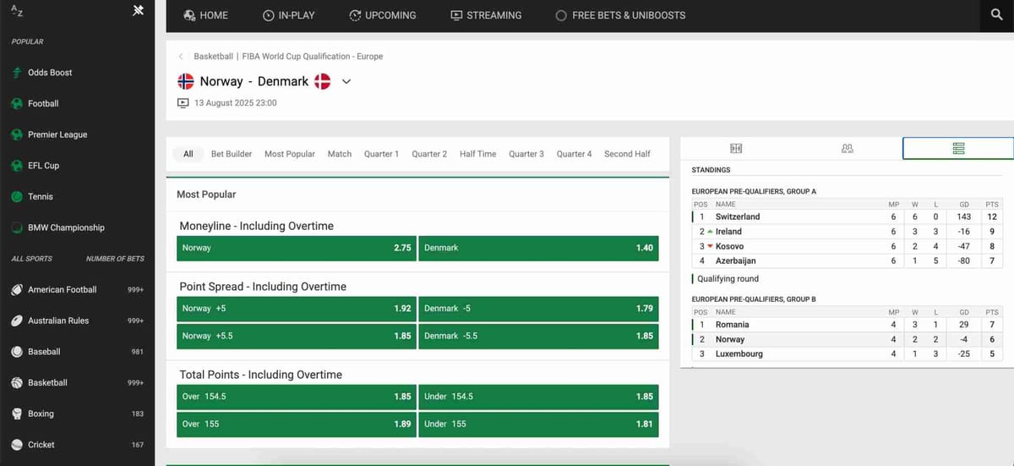Select the Quarter 3 tab
This screenshot has height=466, width=1014.
coord(526,154)
